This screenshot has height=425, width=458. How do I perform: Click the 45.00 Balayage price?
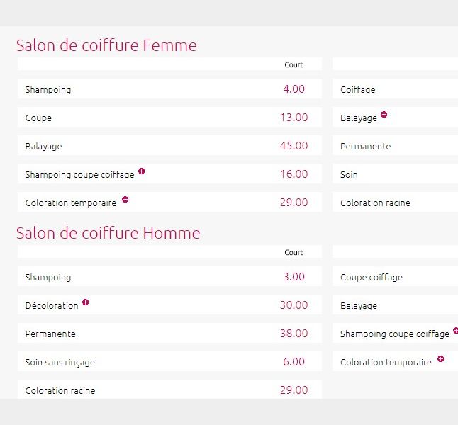point(294,146)
